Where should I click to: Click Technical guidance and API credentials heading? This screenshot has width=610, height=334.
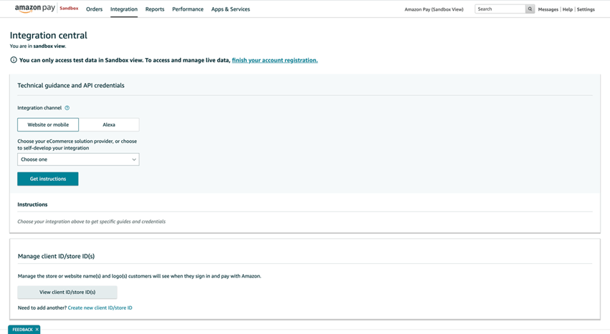pyautogui.click(x=71, y=85)
